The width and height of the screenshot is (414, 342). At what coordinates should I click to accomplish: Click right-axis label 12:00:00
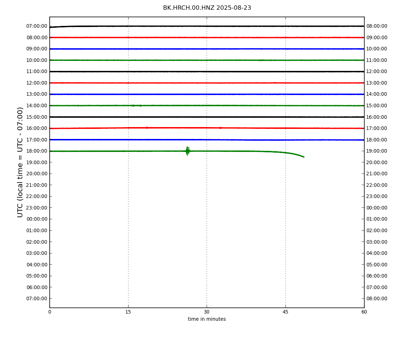coord(377,72)
